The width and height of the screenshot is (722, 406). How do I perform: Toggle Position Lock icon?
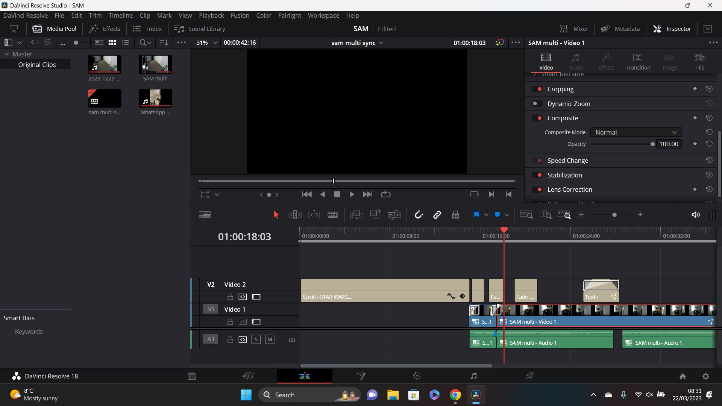[x=456, y=215]
